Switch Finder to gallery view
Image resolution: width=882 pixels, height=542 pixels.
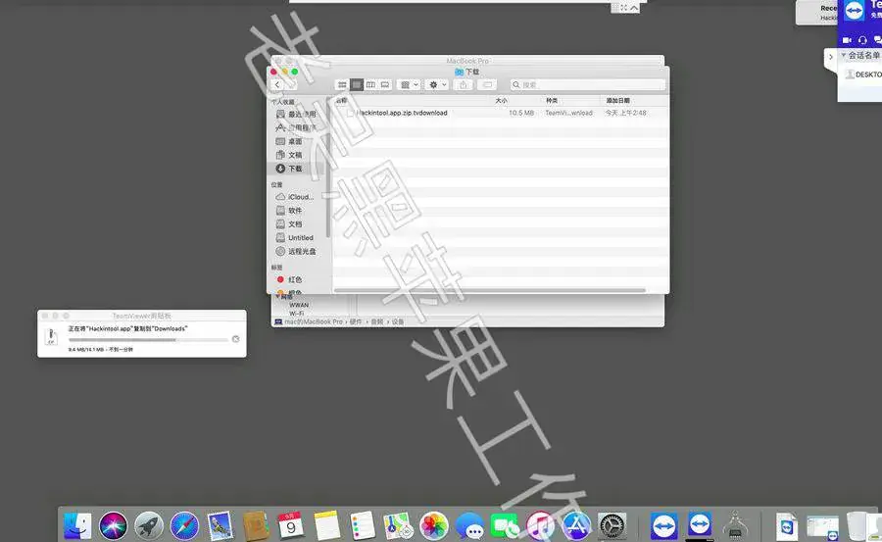tap(385, 84)
